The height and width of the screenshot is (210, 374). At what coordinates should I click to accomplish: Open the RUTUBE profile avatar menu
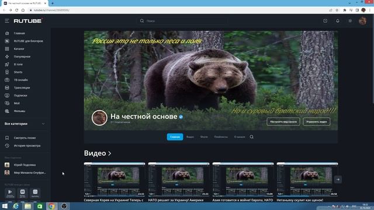[x=362, y=21]
